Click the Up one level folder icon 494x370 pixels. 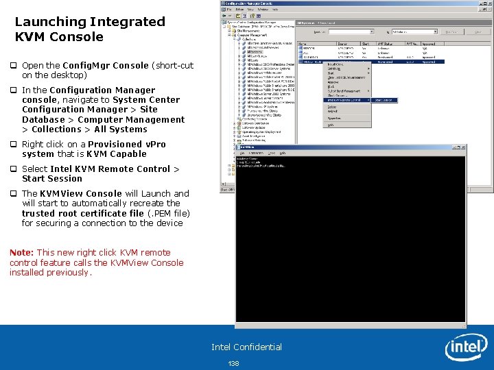238,16
